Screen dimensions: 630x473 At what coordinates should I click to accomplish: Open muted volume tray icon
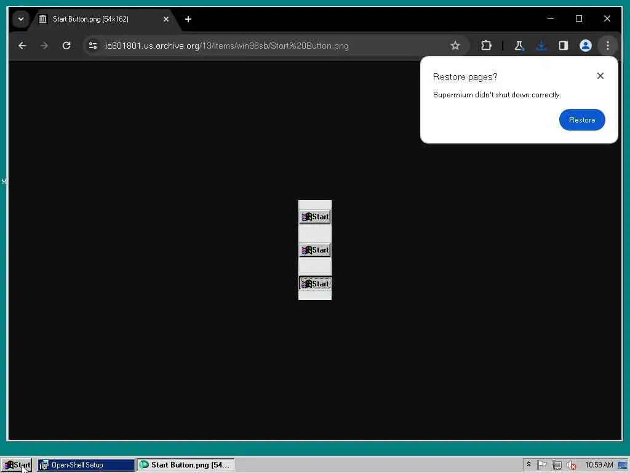coord(571,465)
